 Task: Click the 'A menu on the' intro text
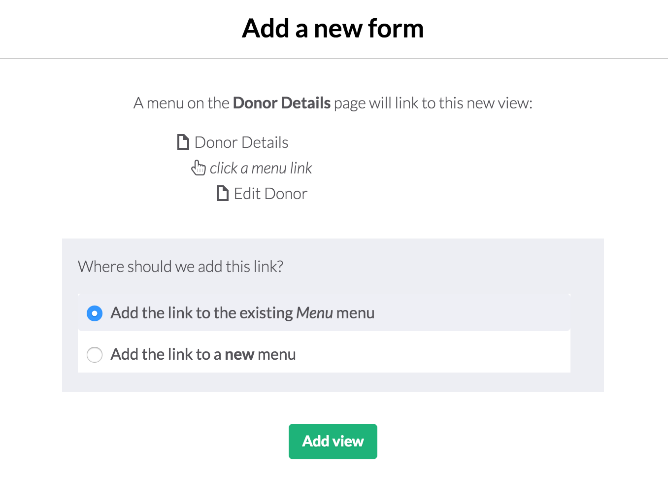(x=181, y=103)
